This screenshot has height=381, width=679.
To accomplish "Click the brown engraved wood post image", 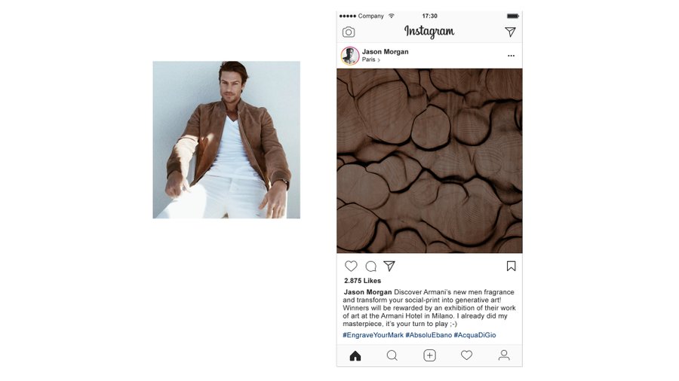I will 429,160.
